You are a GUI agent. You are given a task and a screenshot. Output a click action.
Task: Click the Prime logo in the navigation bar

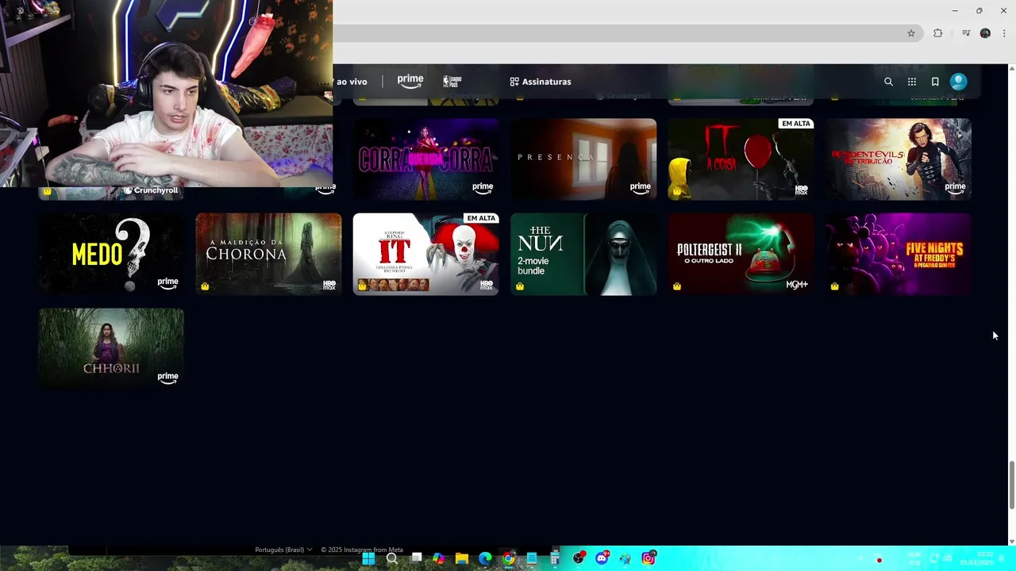[410, 81]
